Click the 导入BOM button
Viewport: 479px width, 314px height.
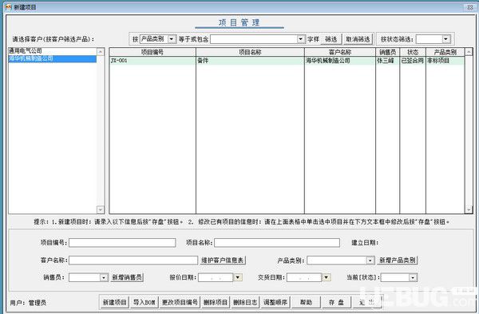click(x=144, y=302)
